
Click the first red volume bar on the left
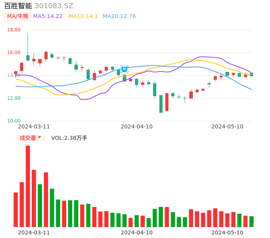pyautogui.click(x=16, y=210)
